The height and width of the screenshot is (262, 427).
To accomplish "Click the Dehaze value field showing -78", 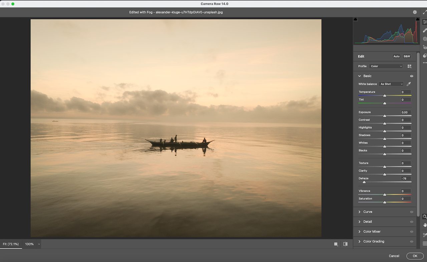I will [406, 178].
